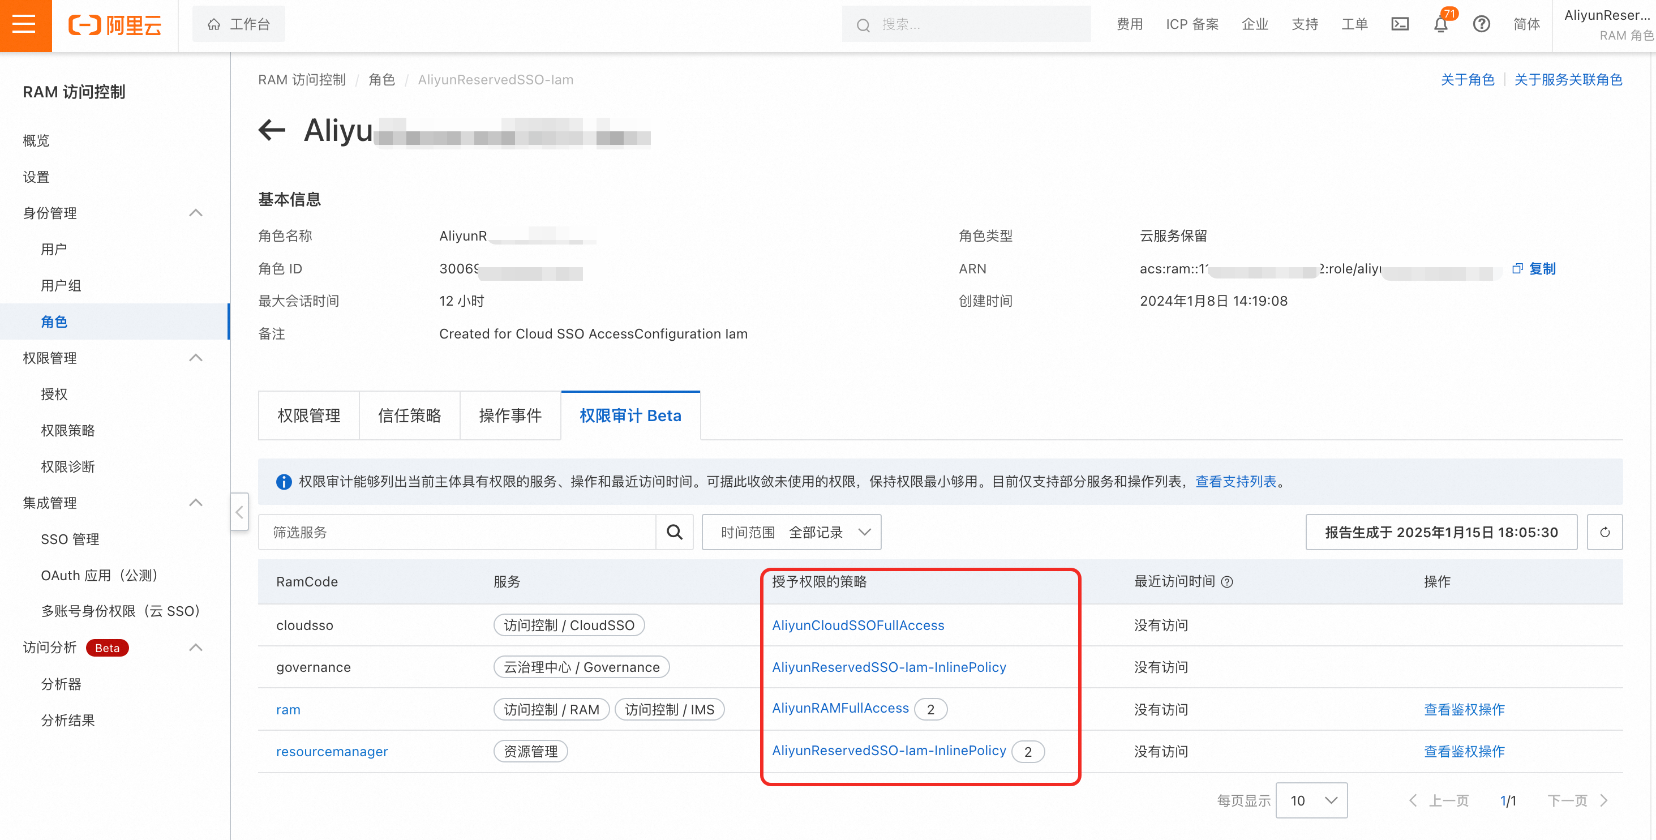Open the AliyunCloudSSOFullAccess policy
Viewport: 1656px width, 840px height.
click(857, 625)
